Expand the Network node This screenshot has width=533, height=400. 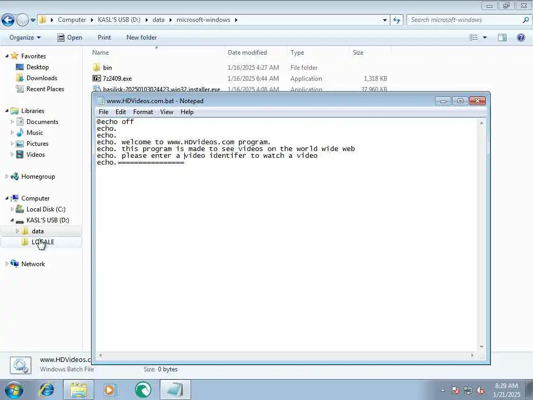click(x=7, y=264)
